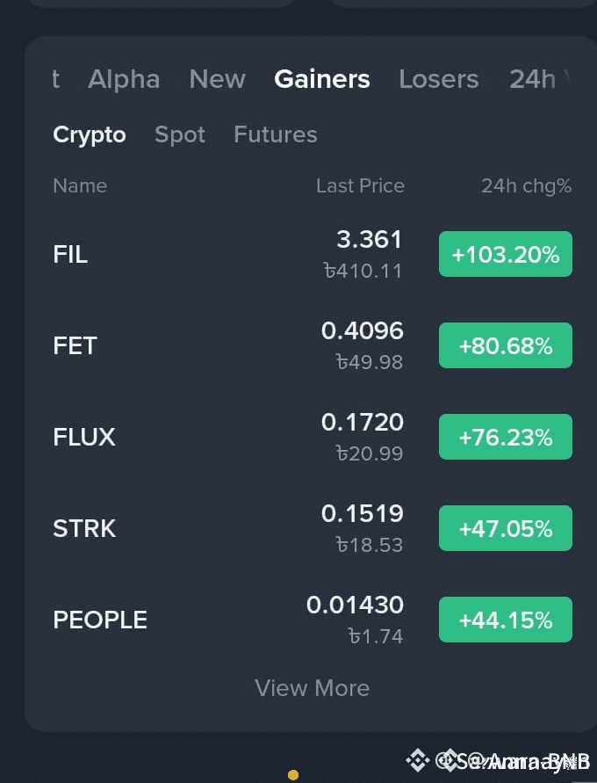The width and height of the screenshot is (597, 783).
Task: Click the +47.05% change badge
Action: (x=505, y=528)
